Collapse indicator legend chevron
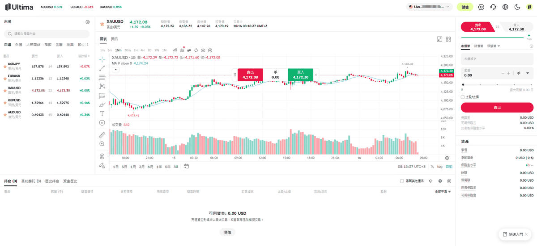The width and height of the screenshot is (537, 246). coord(115,70)
